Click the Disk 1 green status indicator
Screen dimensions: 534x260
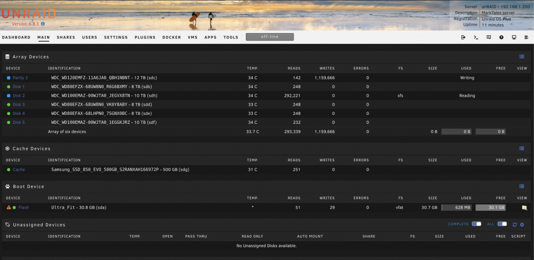tap(9, 87)
